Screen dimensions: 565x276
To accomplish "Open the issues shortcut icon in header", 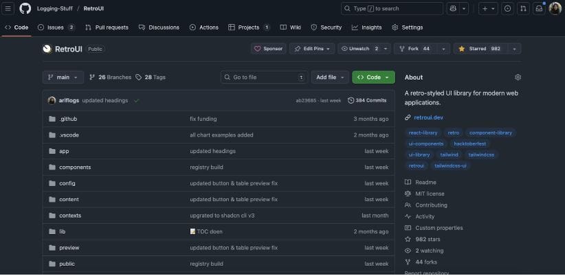I will (x=507, y=9).
